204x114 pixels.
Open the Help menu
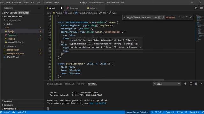tap(56, 3)
